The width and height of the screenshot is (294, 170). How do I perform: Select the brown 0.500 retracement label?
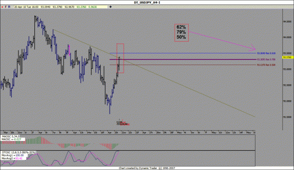click(266, 65)
